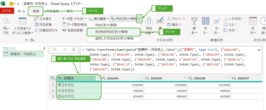The image size is (266, 110).
Task: Choose 選択した列のみをピボット解除 entry
Action: 114,38
